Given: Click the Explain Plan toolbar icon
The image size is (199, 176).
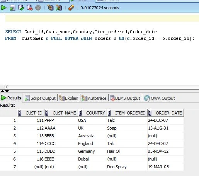Looking at the screenshot, I should click(x=50, y=8).
